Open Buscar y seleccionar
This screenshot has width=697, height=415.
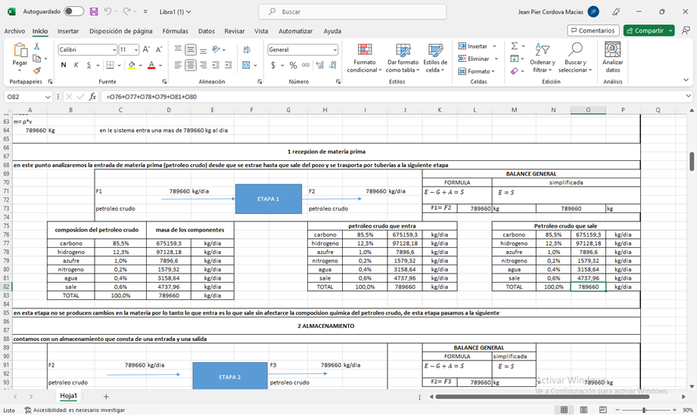(575, 58)
